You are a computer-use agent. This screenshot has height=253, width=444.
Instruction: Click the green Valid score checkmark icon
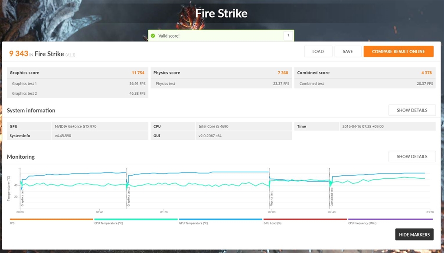pos(153,36)
